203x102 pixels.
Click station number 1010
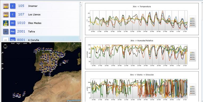21,23
